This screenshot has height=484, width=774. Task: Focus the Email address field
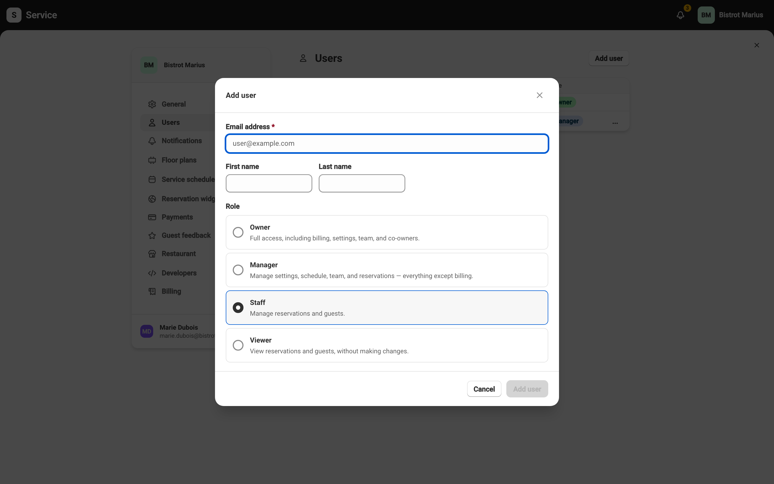[x=387, y=144]
